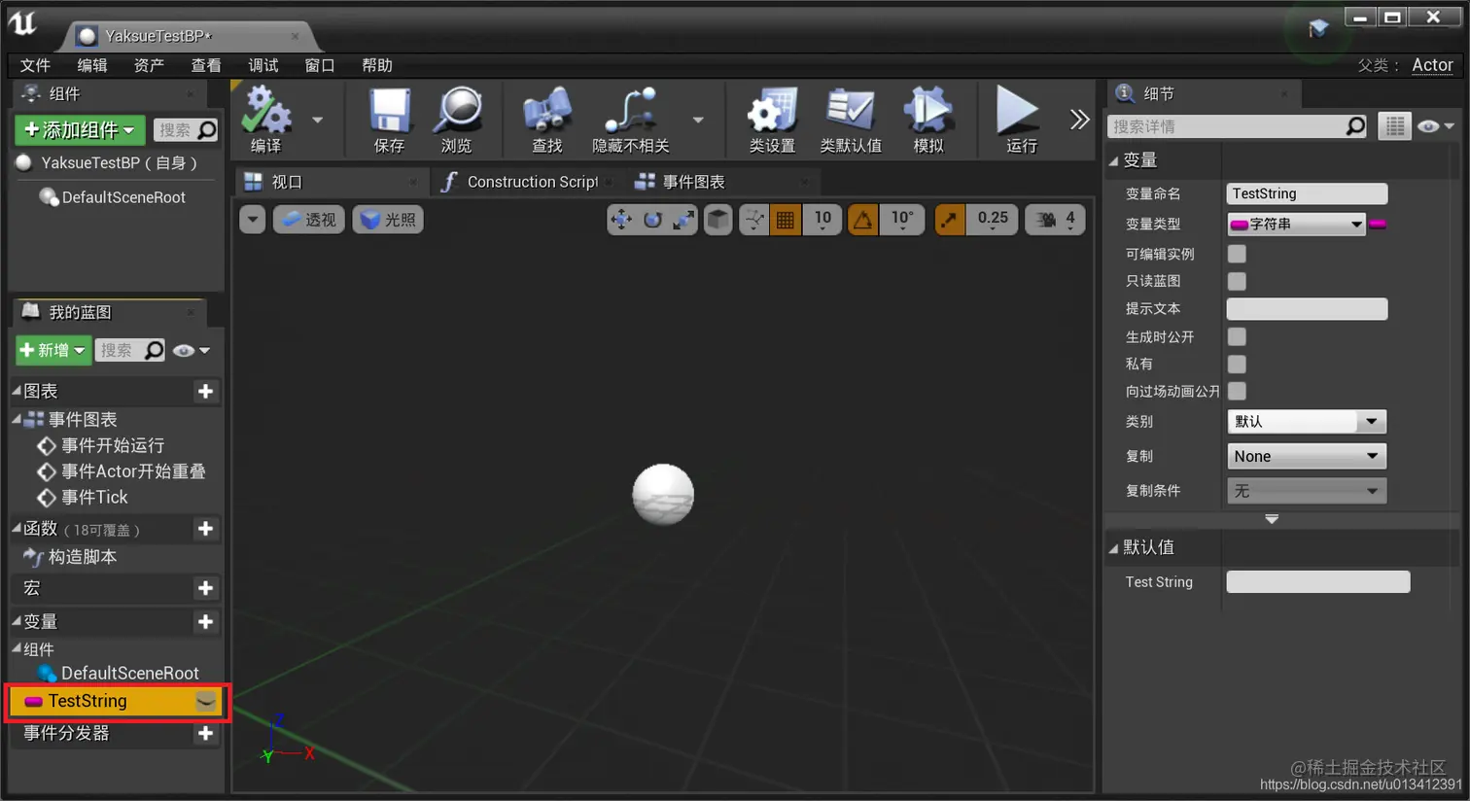The height and width of the screenshot is (801, 1470).
Task: Toggle surface snapping icon in viewport
Action: coord(754,220)
